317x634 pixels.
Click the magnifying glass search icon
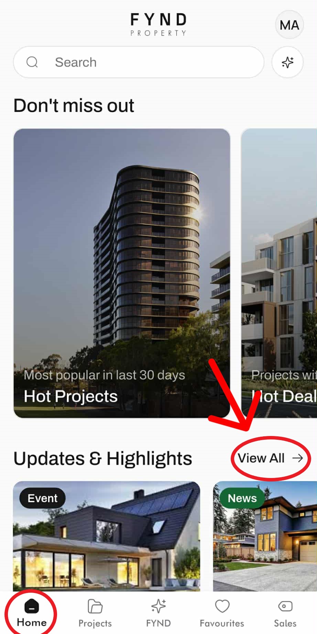pos(32,62)
